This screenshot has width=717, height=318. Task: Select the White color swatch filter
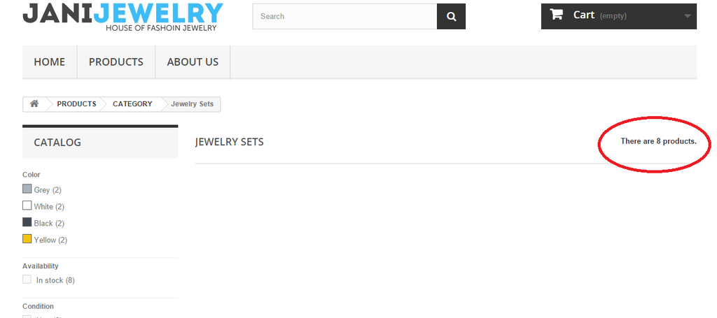coord(27,205)
